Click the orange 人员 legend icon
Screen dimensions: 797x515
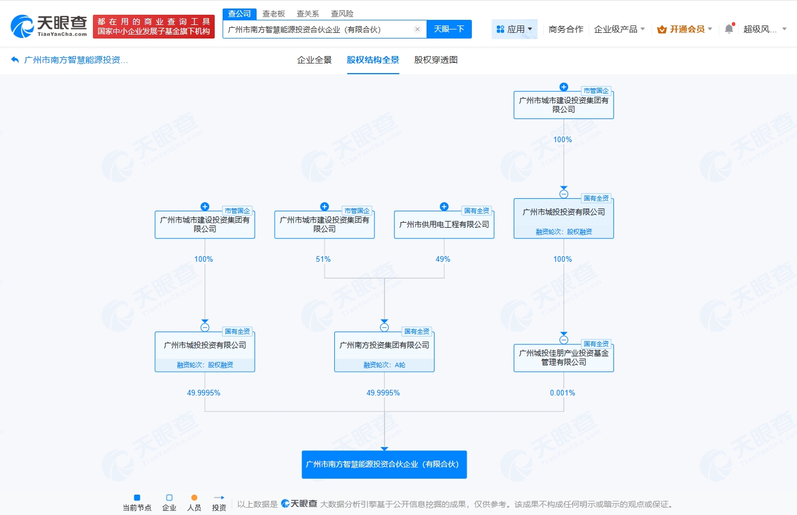194,498
